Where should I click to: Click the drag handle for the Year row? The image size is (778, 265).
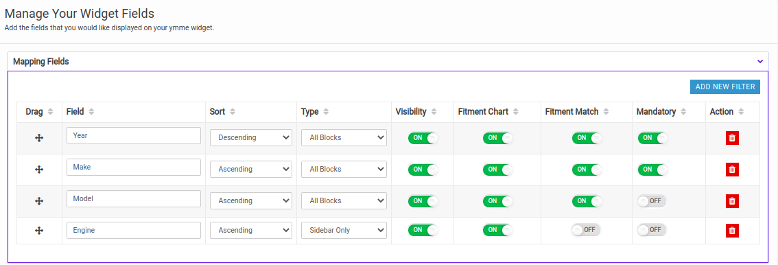[x=39, y=138]
